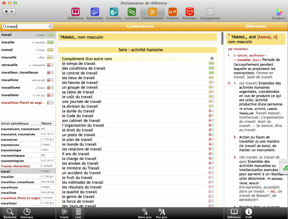Select 'retravaille' search result

point(28,65)
